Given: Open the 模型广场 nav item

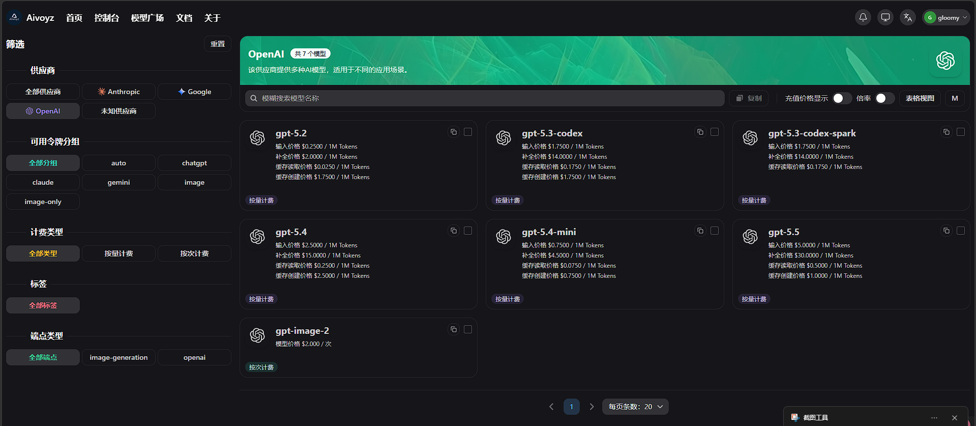Looking at the screenshot, I should tap(147, 18).
